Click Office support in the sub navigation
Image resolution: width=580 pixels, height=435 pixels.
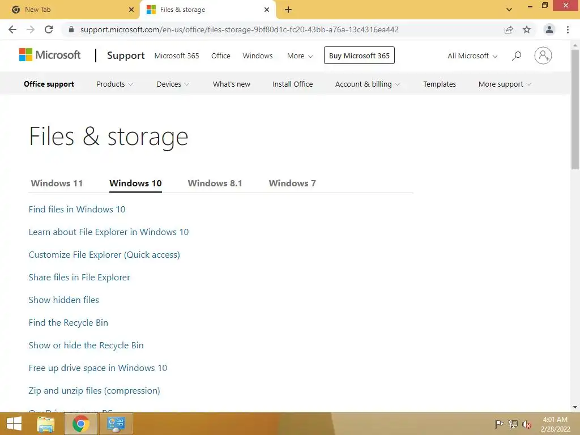[x=49, y=84]
